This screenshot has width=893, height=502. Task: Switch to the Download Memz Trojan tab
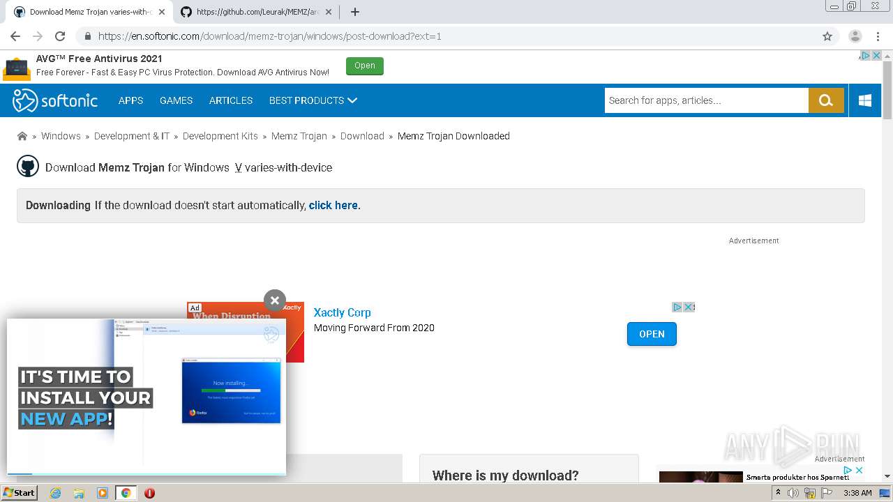(88, 12)
